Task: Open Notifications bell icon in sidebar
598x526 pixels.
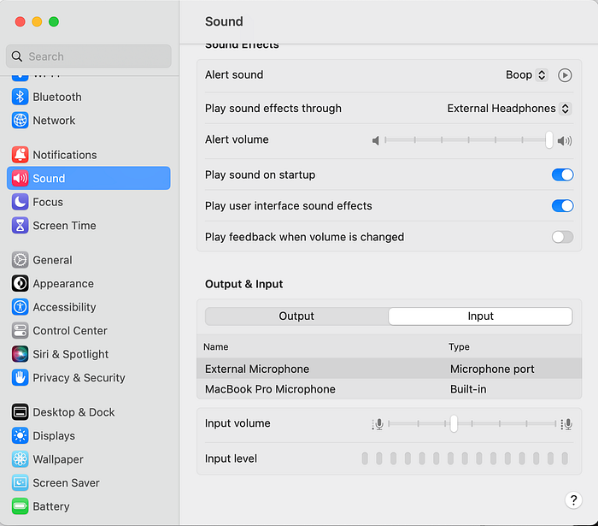Action: coord(20,155)
